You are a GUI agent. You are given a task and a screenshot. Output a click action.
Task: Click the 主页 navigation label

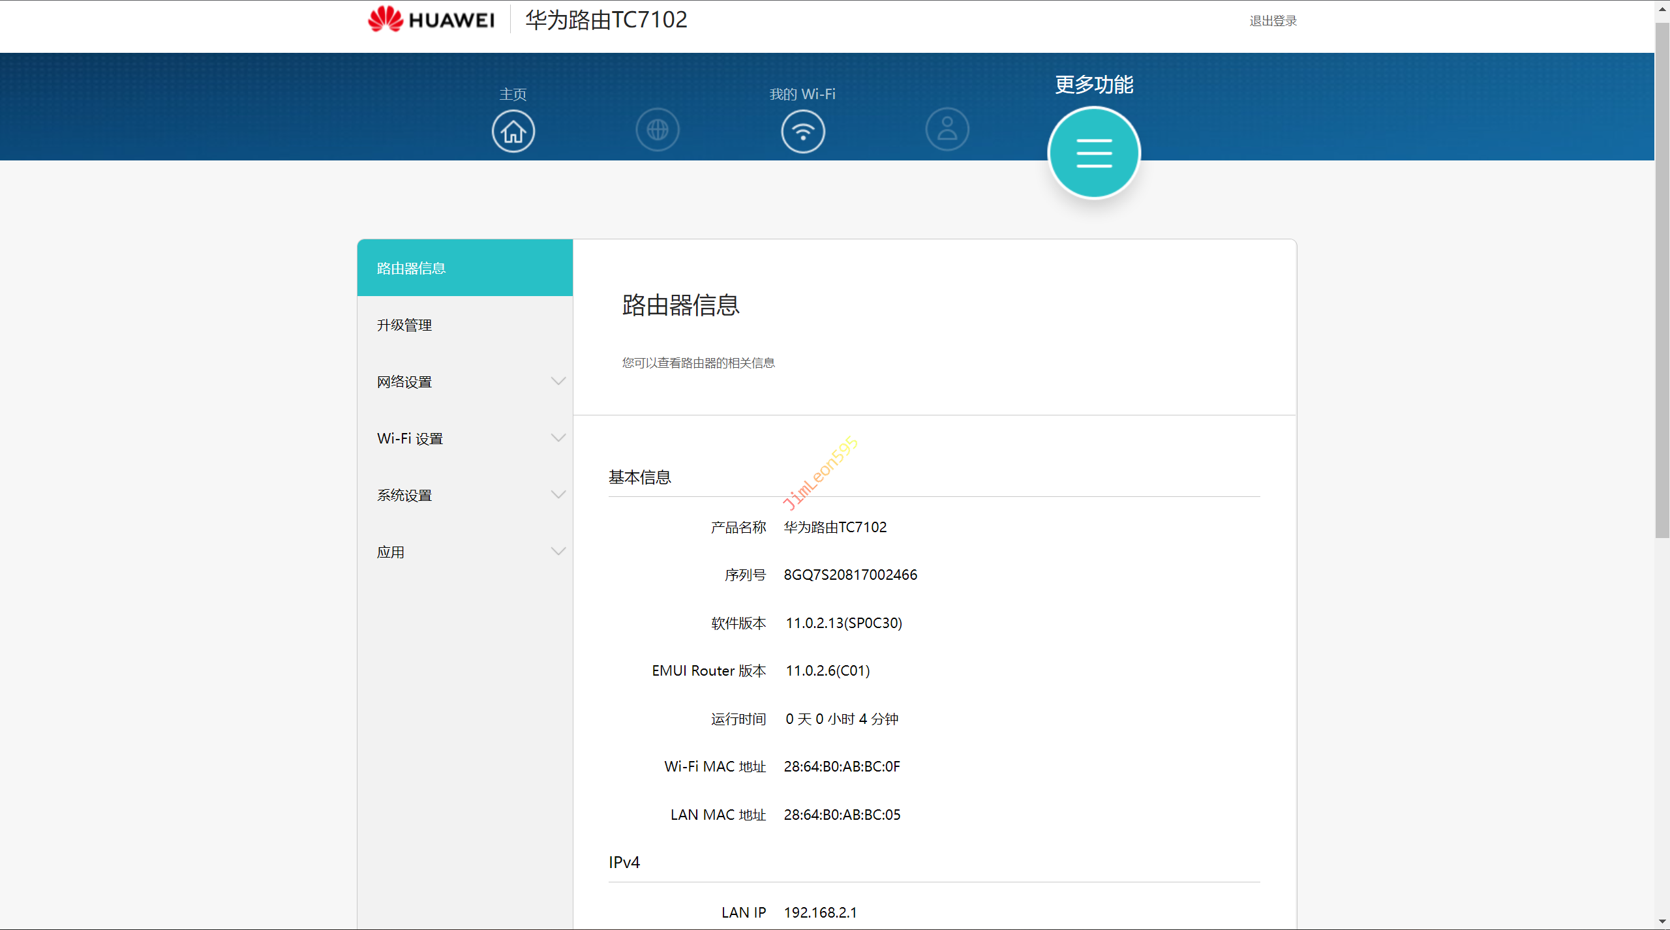click(513, 94)
